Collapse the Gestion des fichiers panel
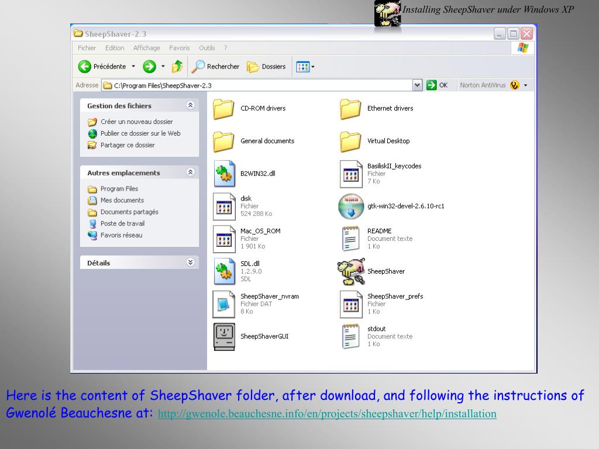Image resolution: width=599 pixels, height=449 pixels. tap(190, 105)
